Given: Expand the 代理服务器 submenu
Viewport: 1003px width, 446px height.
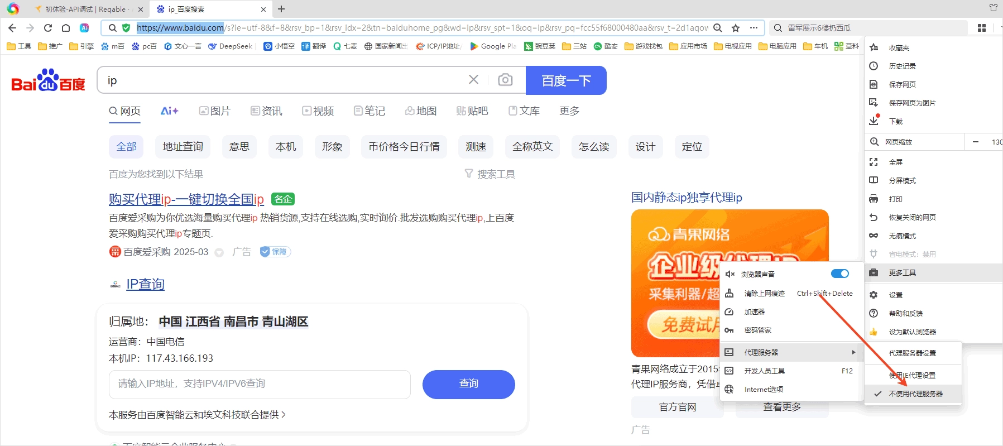Looking at the screenshot, I should [x=790, y=352].
